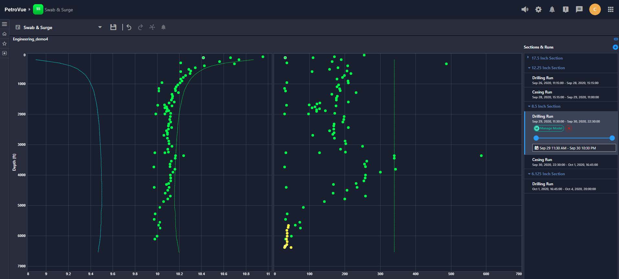Image resolution: width=619 pixels, height=279 pixels.
Task: Mute sound using the speaker icon
Action: coord(525,9)
